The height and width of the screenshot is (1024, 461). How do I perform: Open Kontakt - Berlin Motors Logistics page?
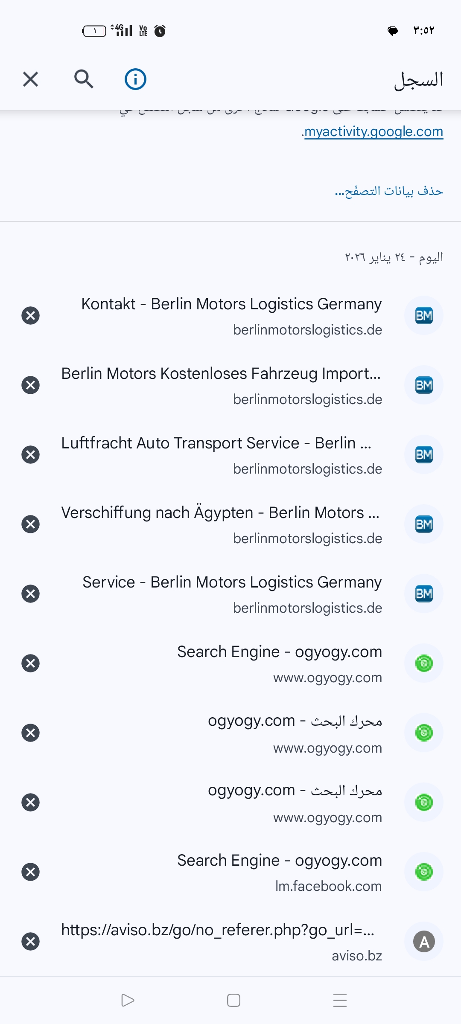(x=231, y=316)
